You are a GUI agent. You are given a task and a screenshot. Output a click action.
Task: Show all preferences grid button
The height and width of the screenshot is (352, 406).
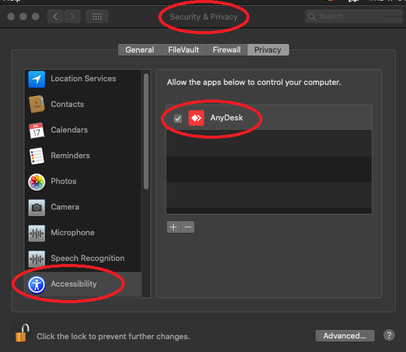point(97,16)
